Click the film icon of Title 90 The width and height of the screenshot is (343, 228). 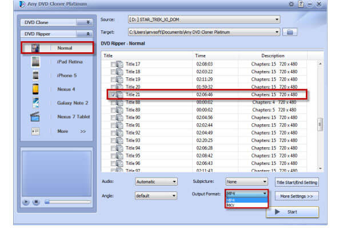pyautogui.click(x=119, y=117)
